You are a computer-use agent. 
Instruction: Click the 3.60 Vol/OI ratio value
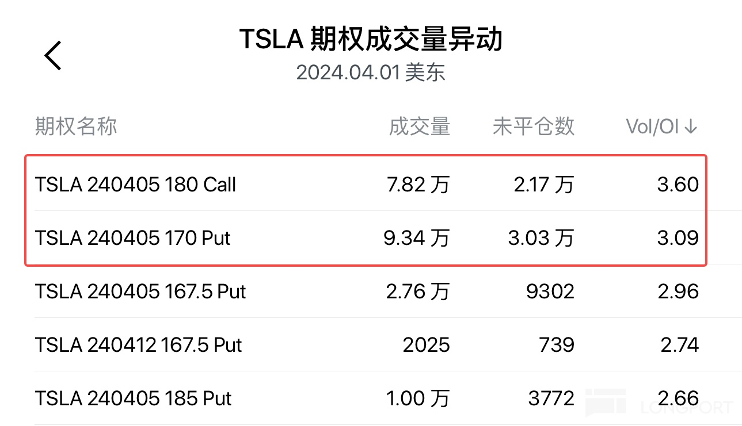coord(678,185)
